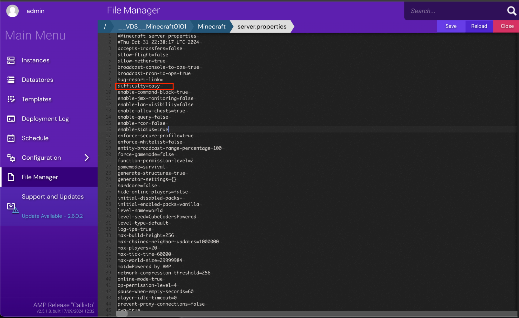This screenshot has height=318, width=519.
Task: Open the Instances section icon
Action: [11, 60]
